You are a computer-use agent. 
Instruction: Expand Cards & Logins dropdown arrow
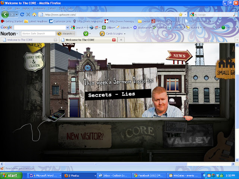click(125, 34)
